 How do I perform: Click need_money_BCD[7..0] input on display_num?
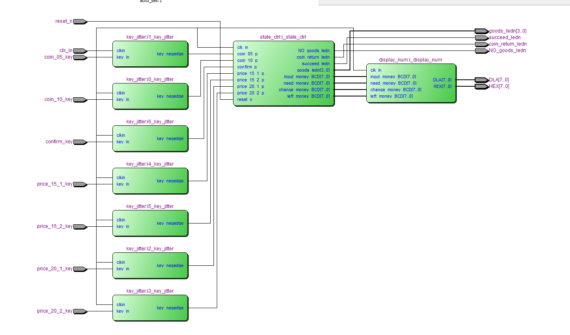[393, 83]
